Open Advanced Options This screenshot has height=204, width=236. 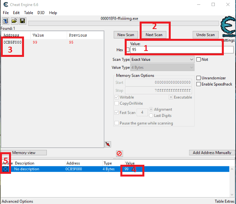pos(17,201)
